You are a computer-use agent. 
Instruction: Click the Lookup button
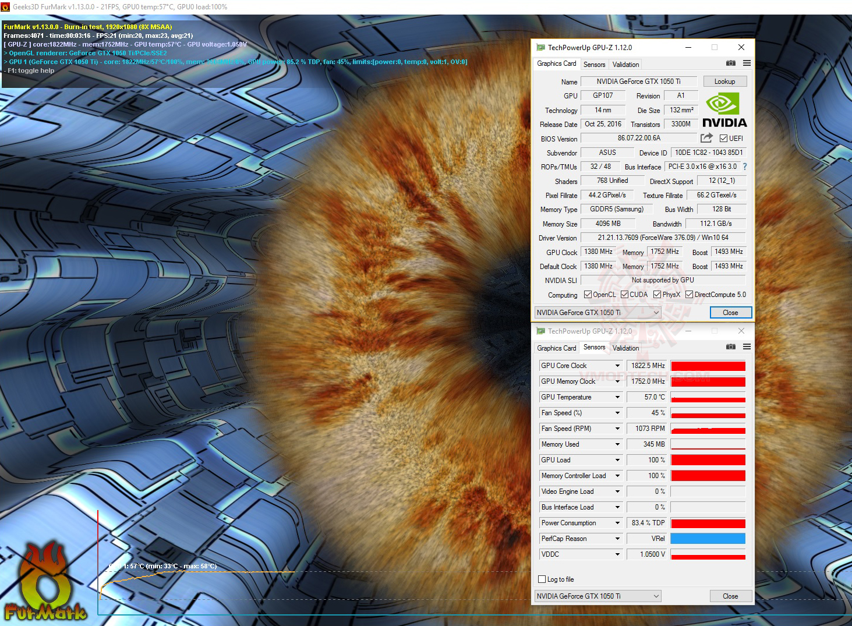(x=725, y=82)
